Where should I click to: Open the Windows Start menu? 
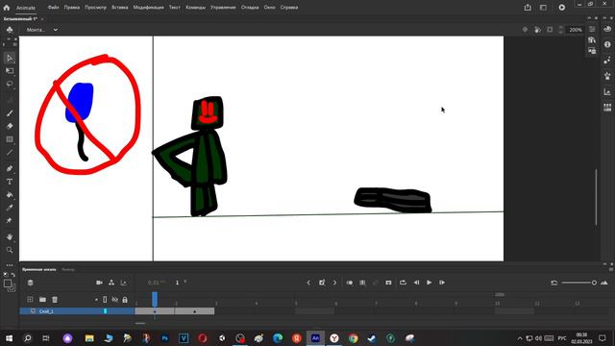(9, 338)
